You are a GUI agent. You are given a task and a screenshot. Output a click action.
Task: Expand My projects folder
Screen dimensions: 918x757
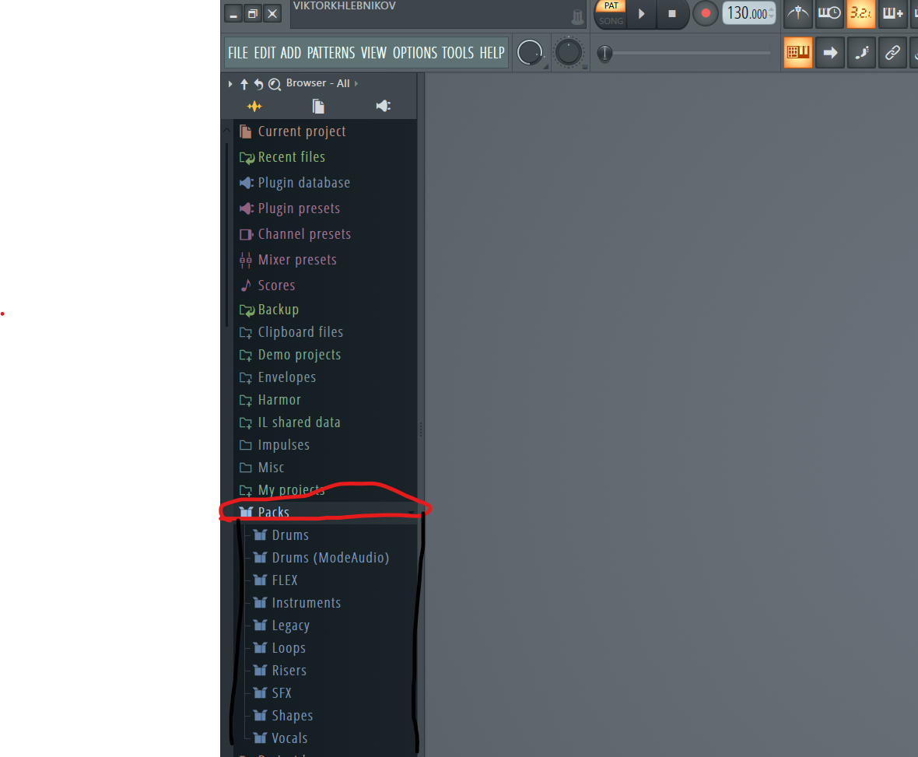pos(325,490)
